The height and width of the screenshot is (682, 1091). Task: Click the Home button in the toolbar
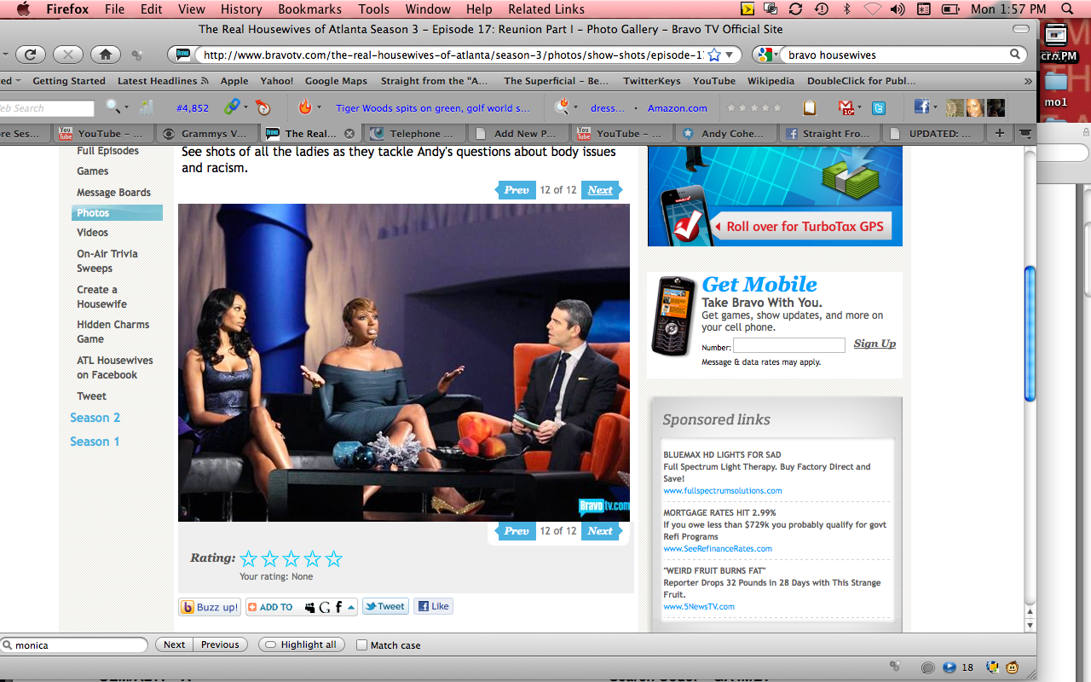105,55
